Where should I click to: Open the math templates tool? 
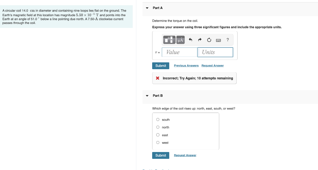click(169, 40)
